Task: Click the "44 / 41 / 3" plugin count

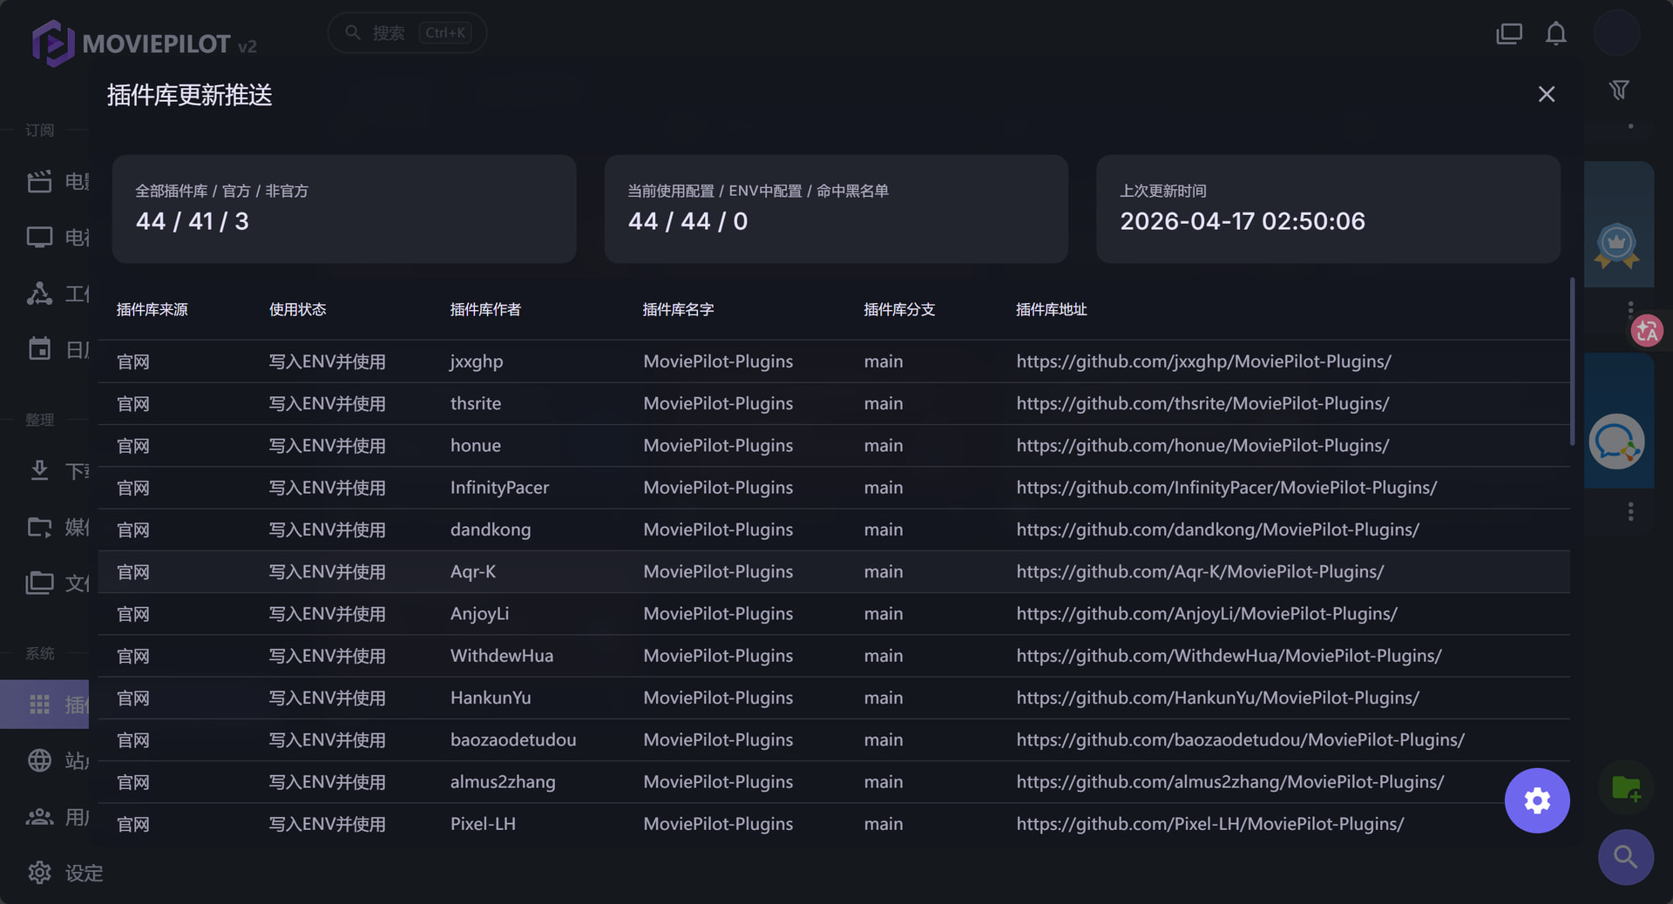Action: coord(193,221)
